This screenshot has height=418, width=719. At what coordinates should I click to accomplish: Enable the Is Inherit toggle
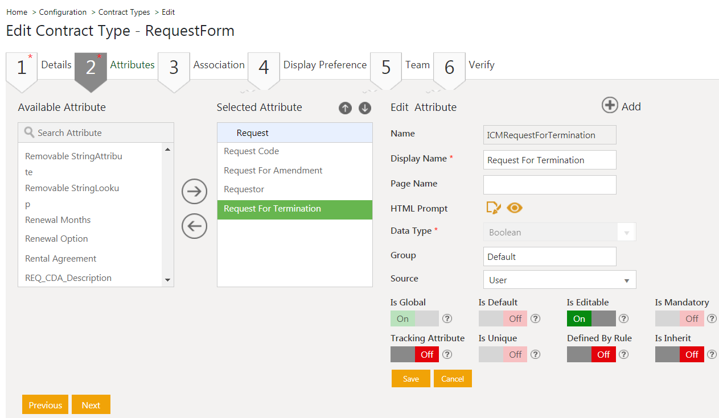(679, 354)
